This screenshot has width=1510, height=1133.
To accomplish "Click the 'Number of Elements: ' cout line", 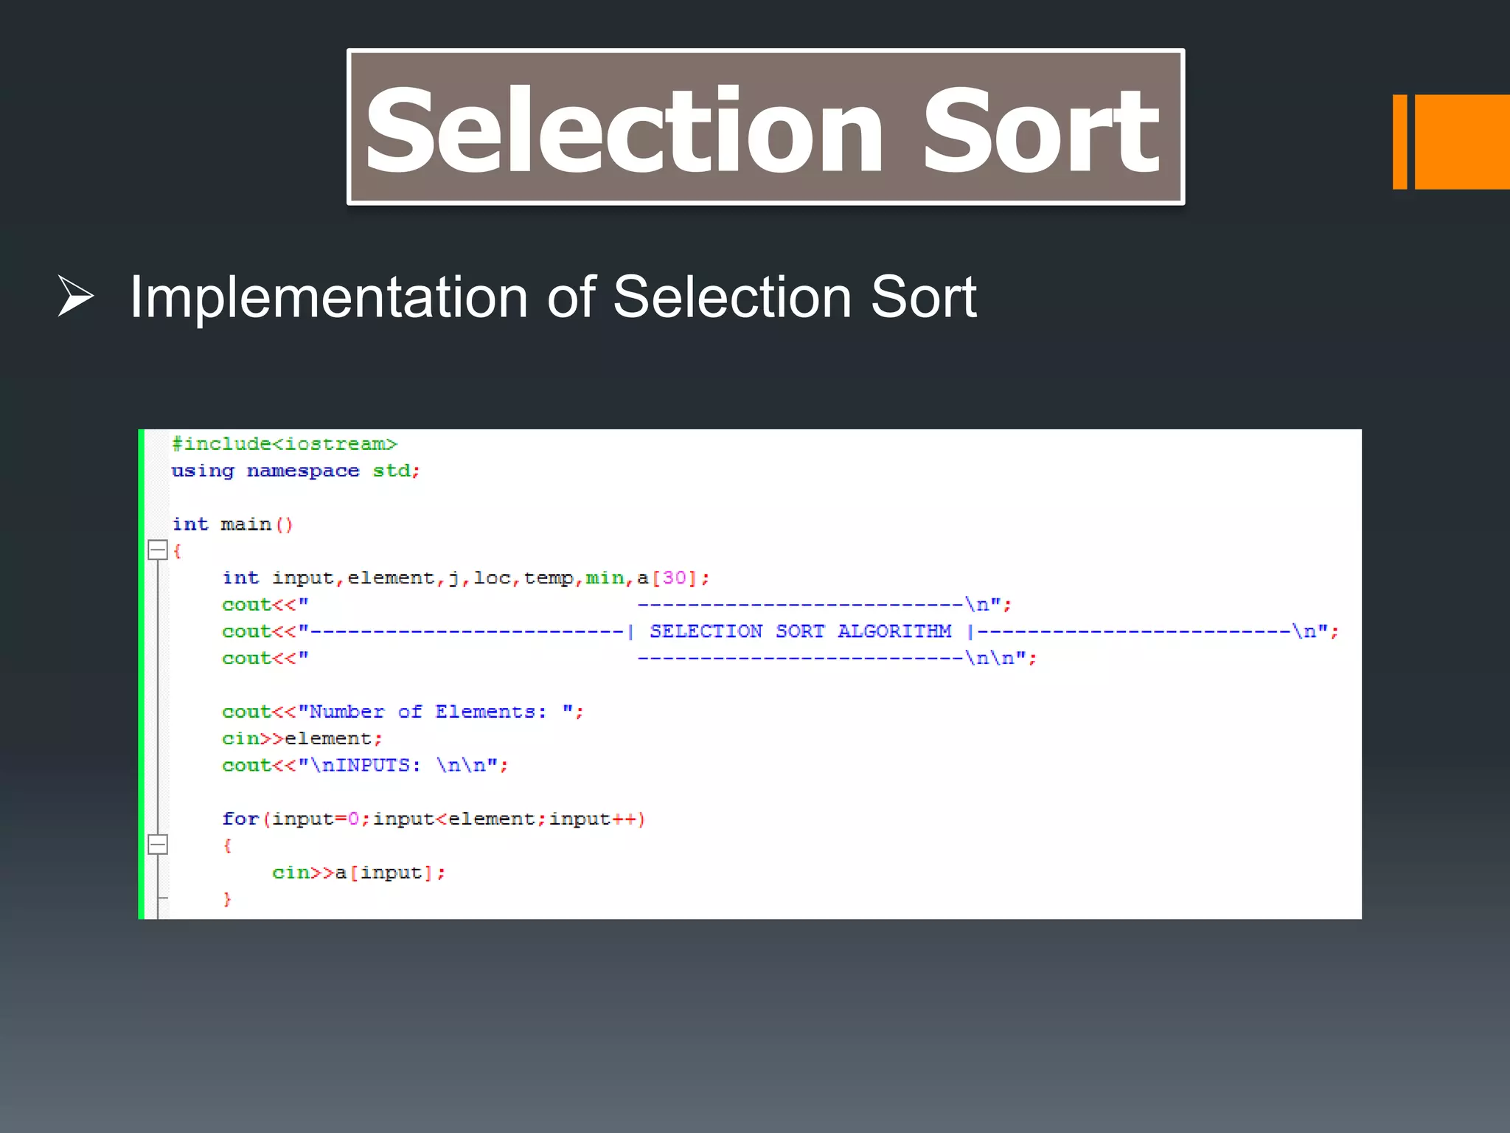I will click(x=403, y=712).
